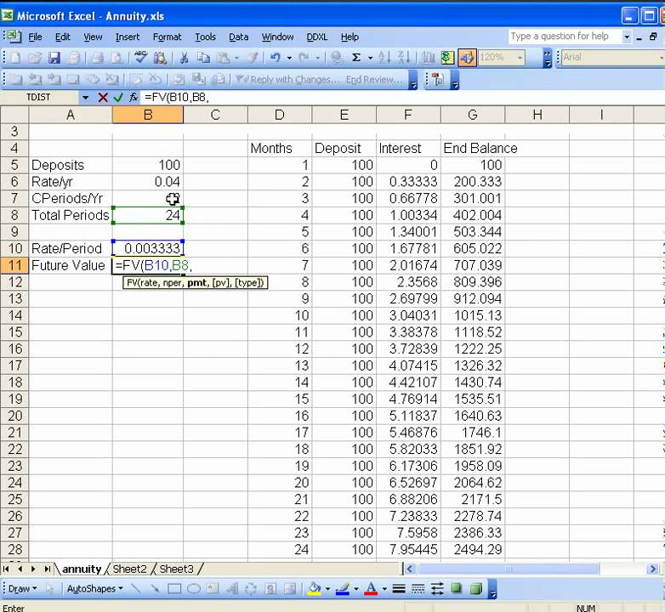Viewport: 665px width, 612px height.
Task: Open the AutoShapes dropdown
Action: click(x=95, y=589)
